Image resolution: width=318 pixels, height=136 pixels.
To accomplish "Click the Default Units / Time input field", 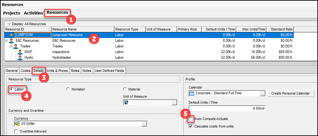I will [227, 108].
